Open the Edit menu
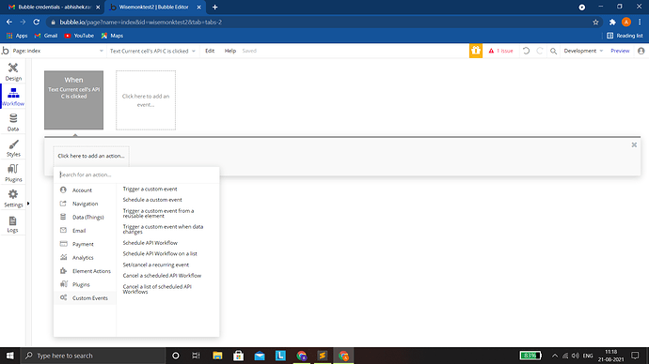649x364 pixels. 210,51
